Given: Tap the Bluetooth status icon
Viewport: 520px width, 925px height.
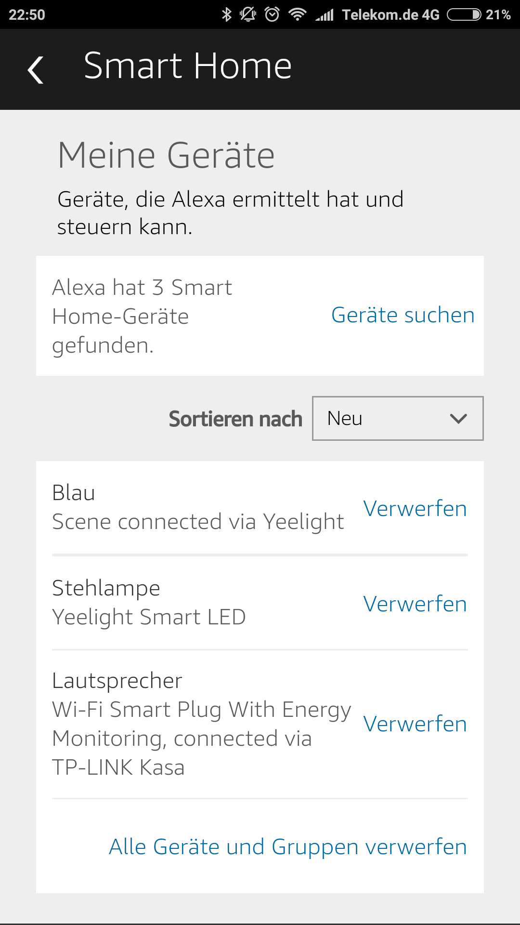Looking at the screenshot, I should [226, 14].
